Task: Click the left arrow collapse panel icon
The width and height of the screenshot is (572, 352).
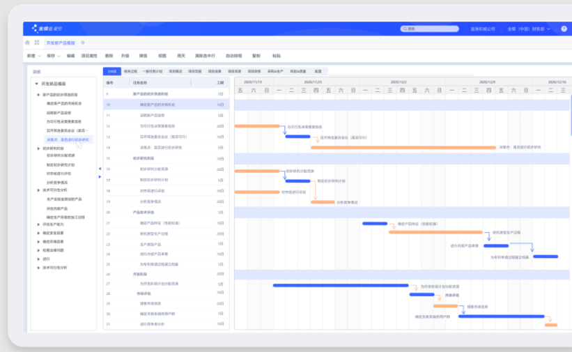Action: click(100, 169)
